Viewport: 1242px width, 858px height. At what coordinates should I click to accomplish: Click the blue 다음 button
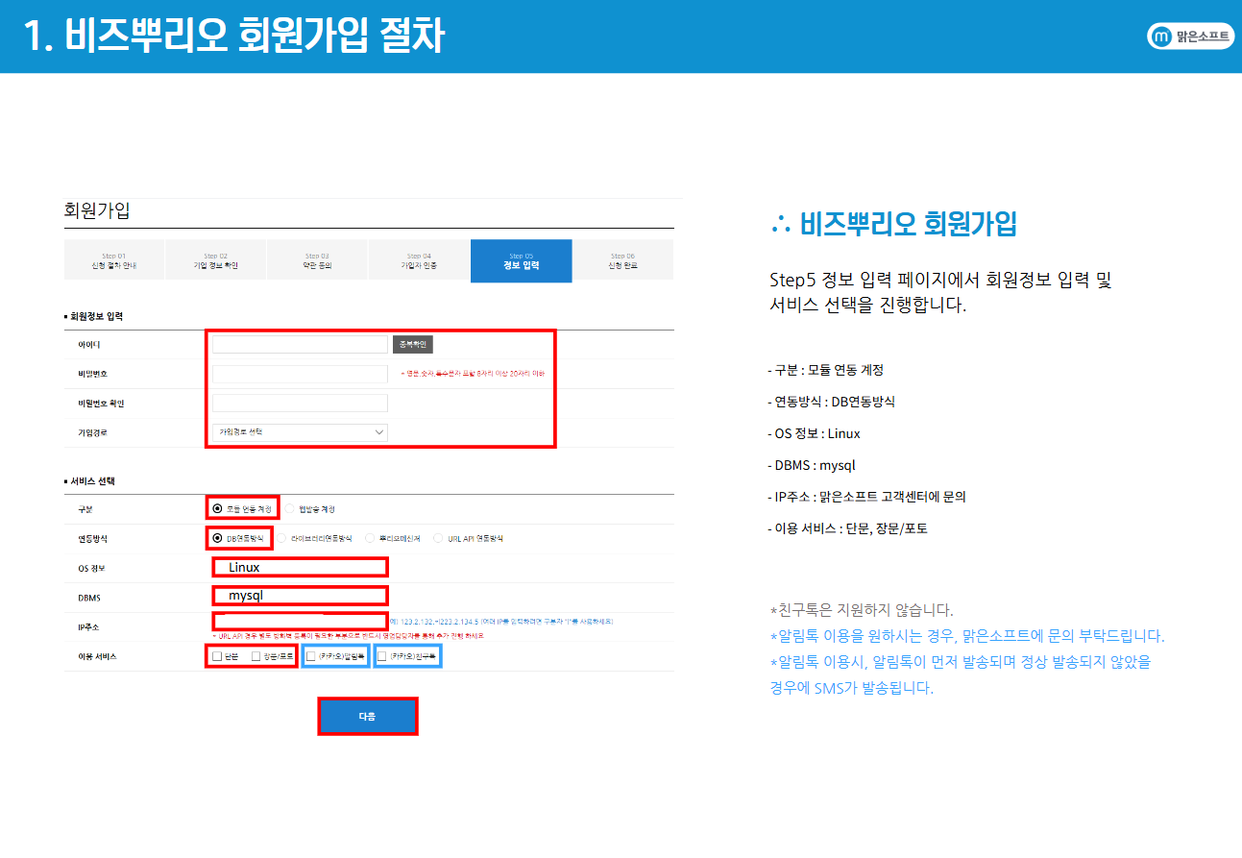tap(368, 717)
